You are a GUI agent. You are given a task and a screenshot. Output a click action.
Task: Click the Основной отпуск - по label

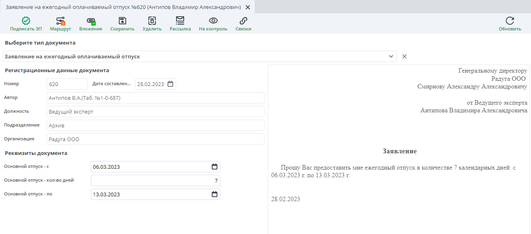click(x=28, y=194)
